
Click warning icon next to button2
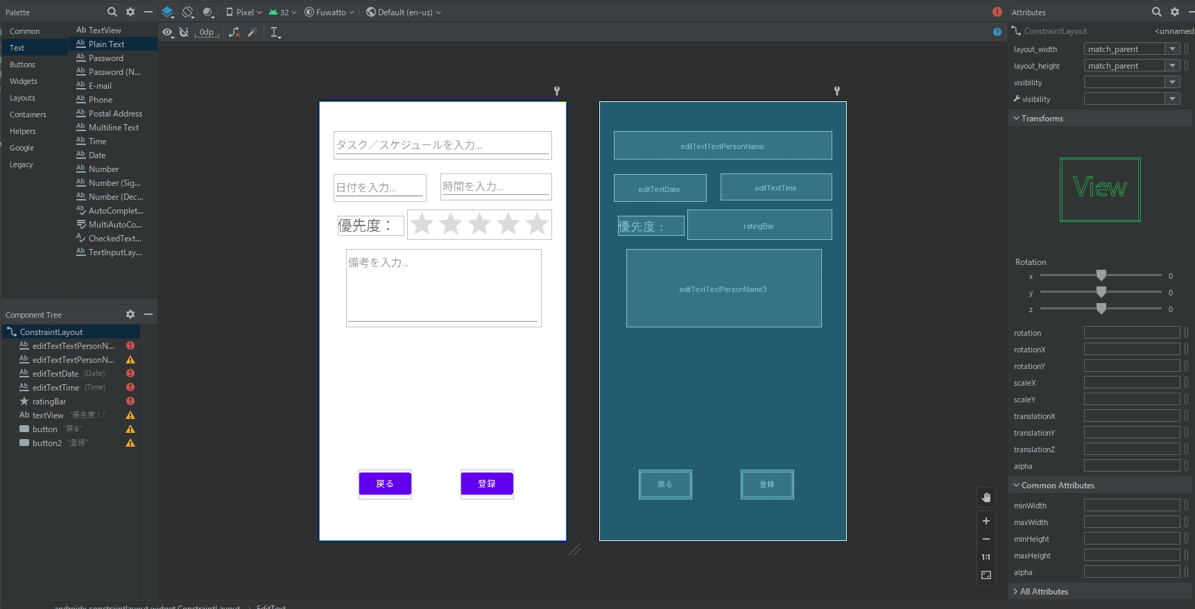pos(130,443)
